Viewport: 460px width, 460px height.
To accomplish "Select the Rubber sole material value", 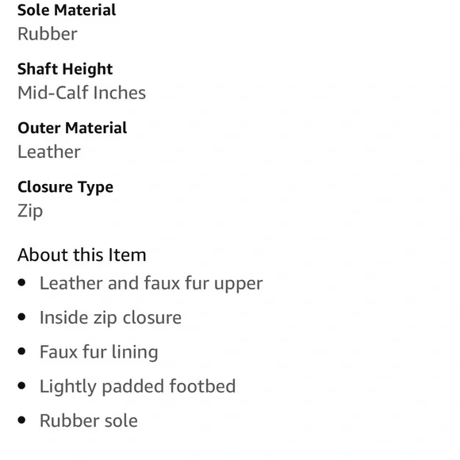I will [48, 34].
